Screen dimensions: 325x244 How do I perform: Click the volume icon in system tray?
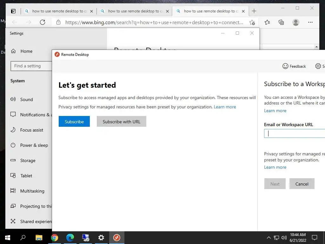(x=284, y=238)
